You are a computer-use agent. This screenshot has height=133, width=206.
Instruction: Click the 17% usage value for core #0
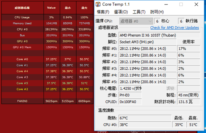pyautogui.click(x=188, y=49)
